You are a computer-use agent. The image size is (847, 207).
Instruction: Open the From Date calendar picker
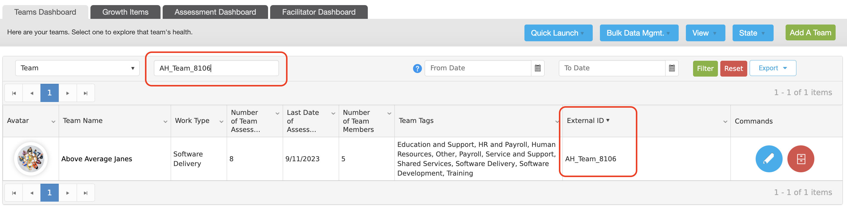click(538, 68)
